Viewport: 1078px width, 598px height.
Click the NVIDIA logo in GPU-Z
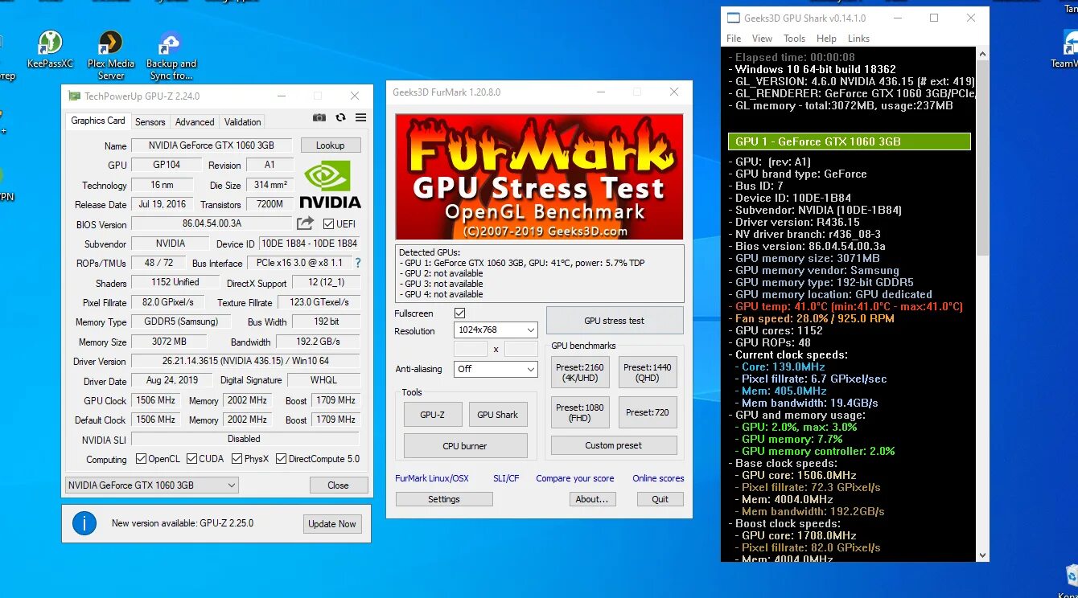[330, 185]
